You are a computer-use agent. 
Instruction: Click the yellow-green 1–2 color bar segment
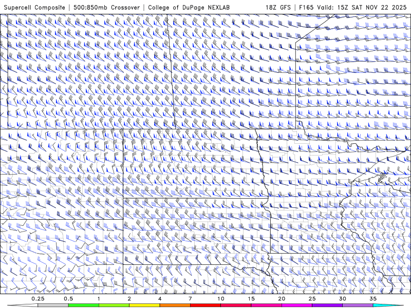pyautogui.click(x=114, y=305)
